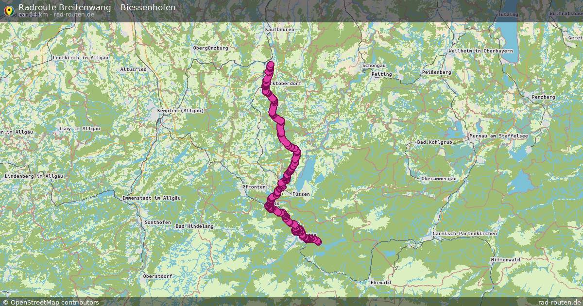Click the rad-routen.de text in header subtitle

point(74,15)
